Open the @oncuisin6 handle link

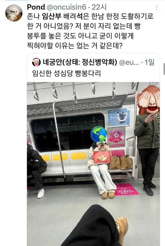pyautogui.click(x=67, y=7)
